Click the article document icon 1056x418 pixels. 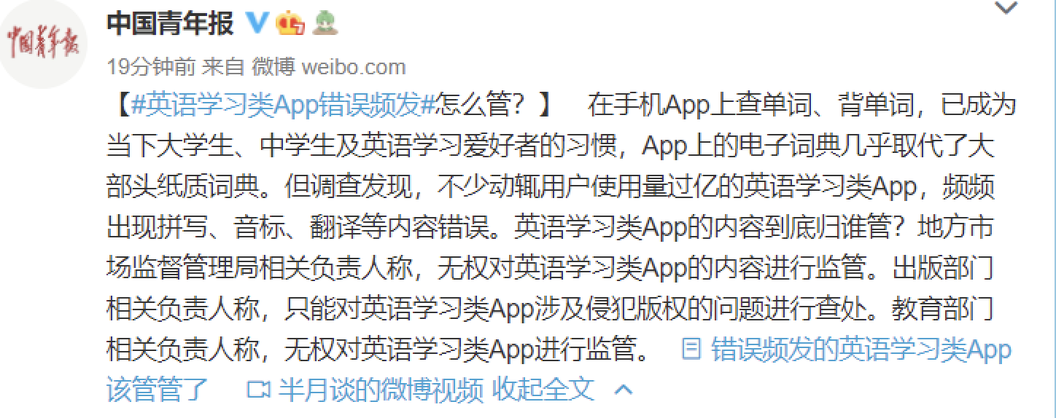click(x=691, y=350)
